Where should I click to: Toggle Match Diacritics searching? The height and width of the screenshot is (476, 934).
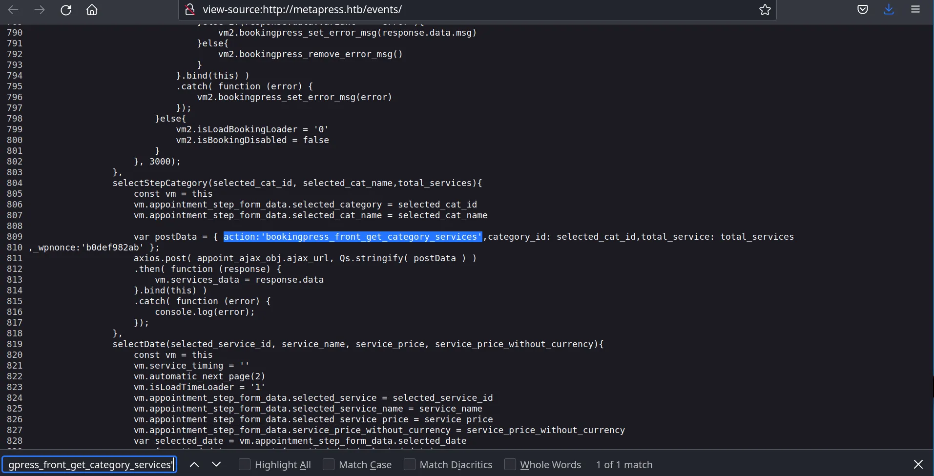point(409,464)
